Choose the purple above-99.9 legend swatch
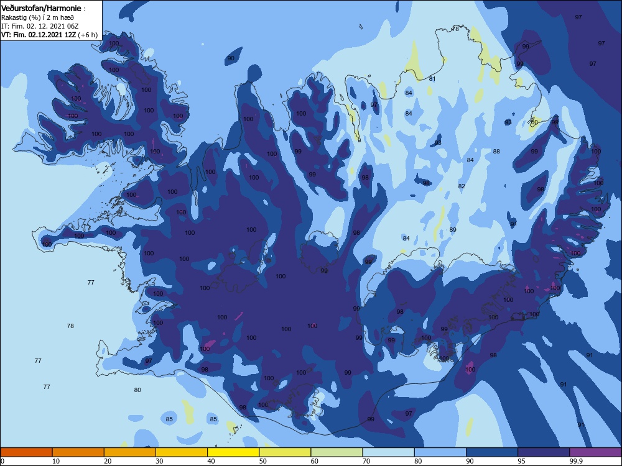622x466 pixels. [595, 452]
